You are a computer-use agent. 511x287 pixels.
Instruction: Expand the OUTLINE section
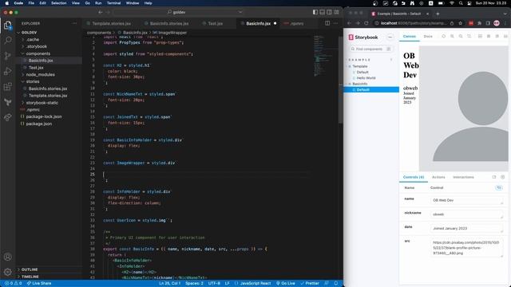click(30, 269)
